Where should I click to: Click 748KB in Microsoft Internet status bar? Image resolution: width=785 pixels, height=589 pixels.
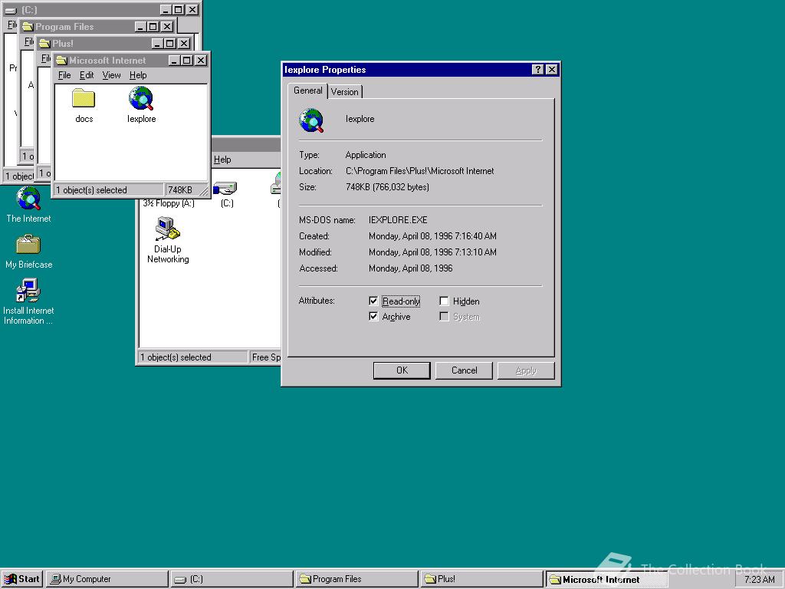tap(179, 190)
